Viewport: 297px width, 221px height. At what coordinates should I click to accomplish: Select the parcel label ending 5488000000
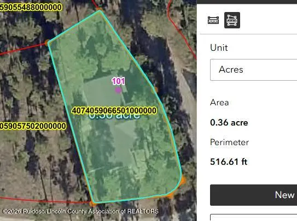31,8
